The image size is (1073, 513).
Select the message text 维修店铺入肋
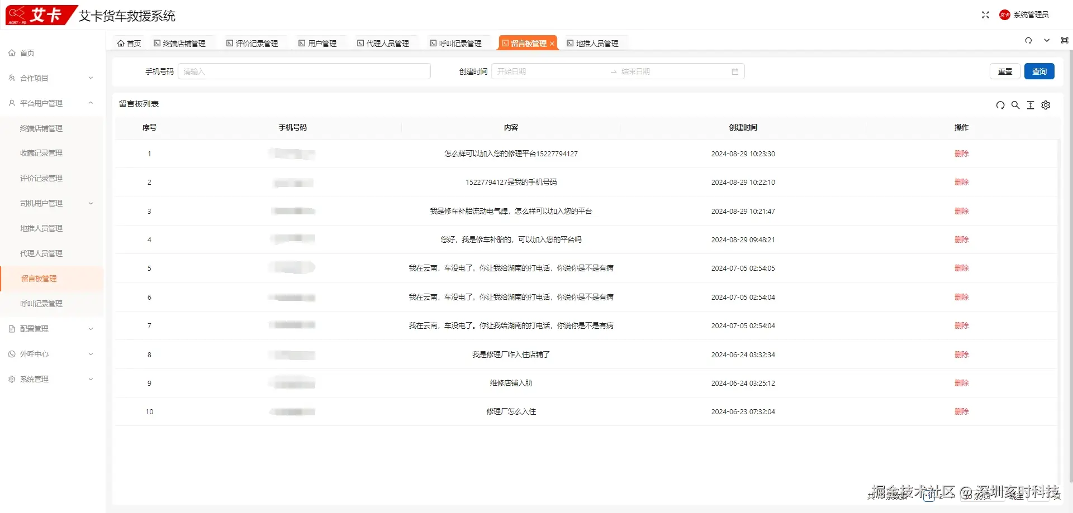[x=511, y=383]
